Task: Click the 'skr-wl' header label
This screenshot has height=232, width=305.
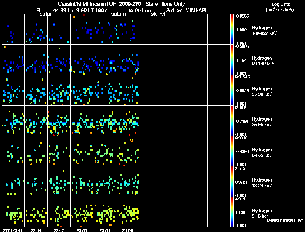Action: point(158,14)
